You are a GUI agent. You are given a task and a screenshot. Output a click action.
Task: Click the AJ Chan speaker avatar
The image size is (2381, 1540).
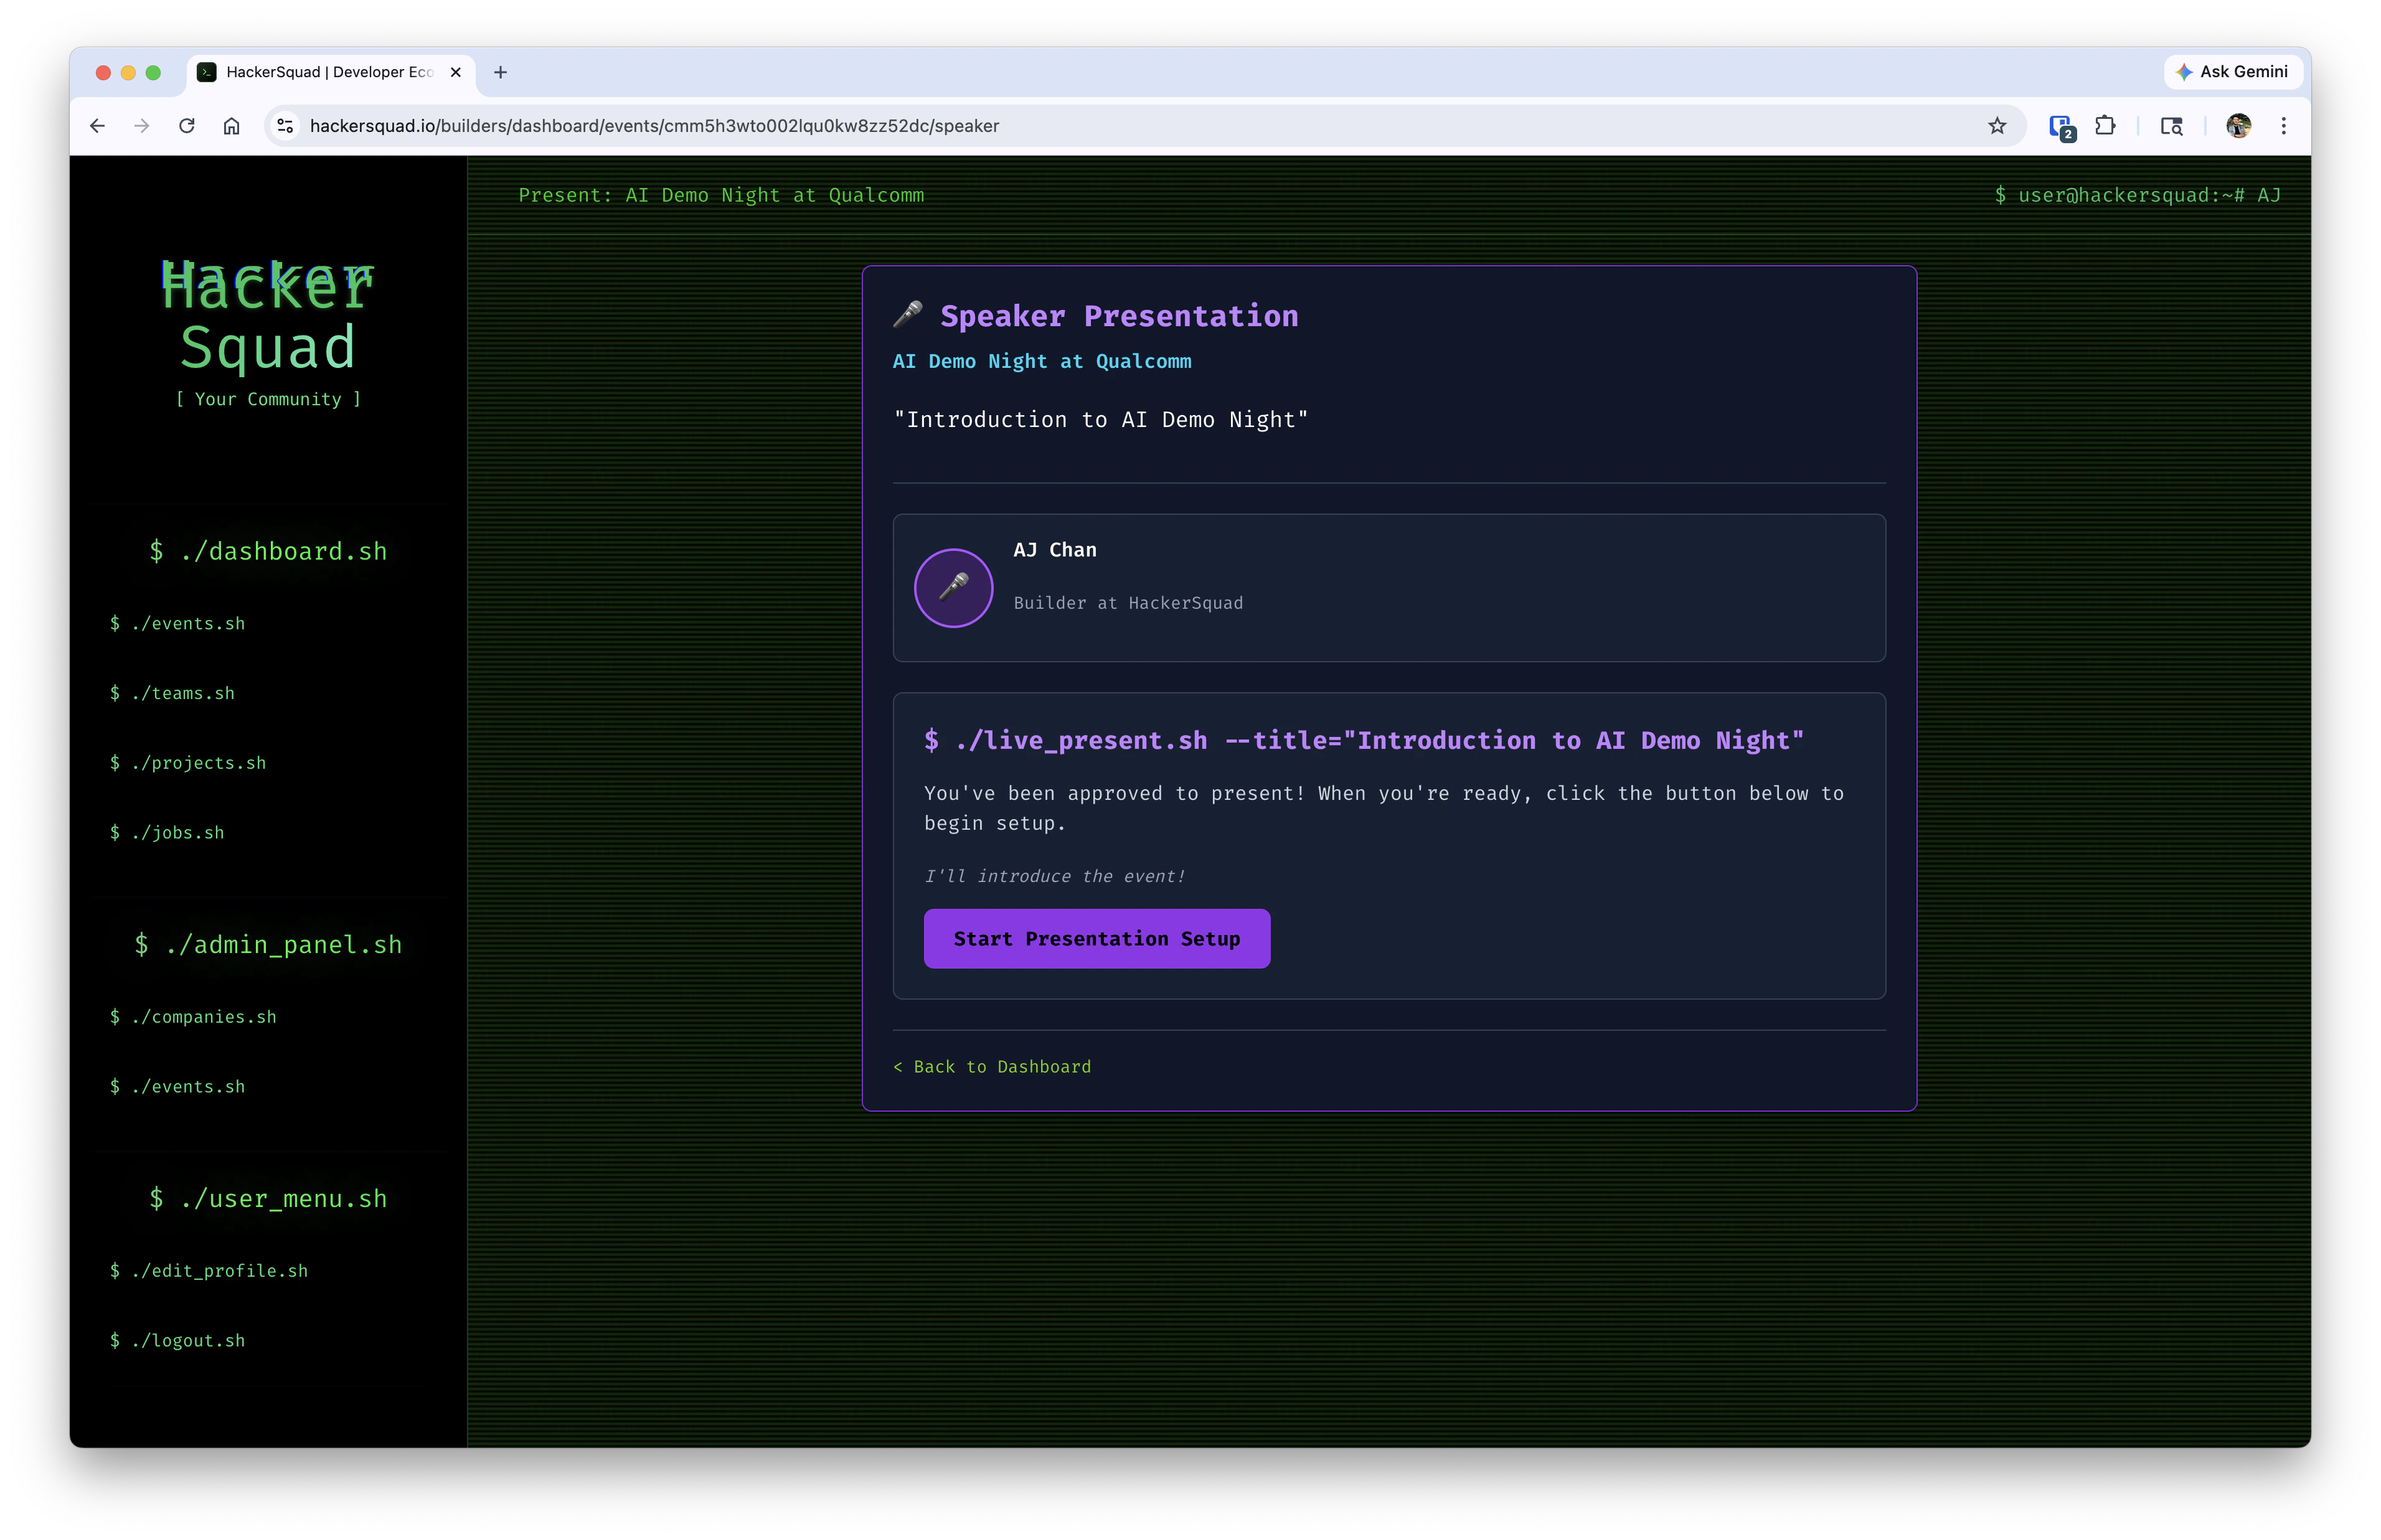[x=953, y=588]
